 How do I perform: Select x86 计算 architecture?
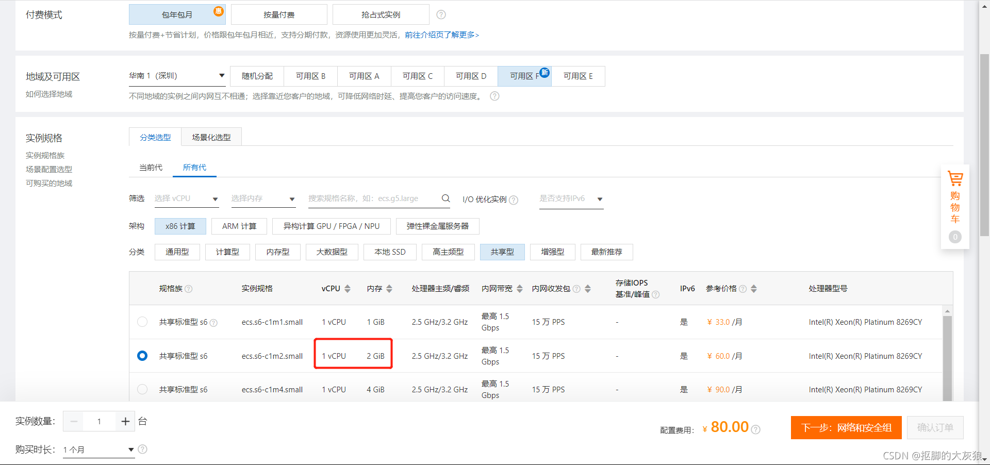(180, 226)
